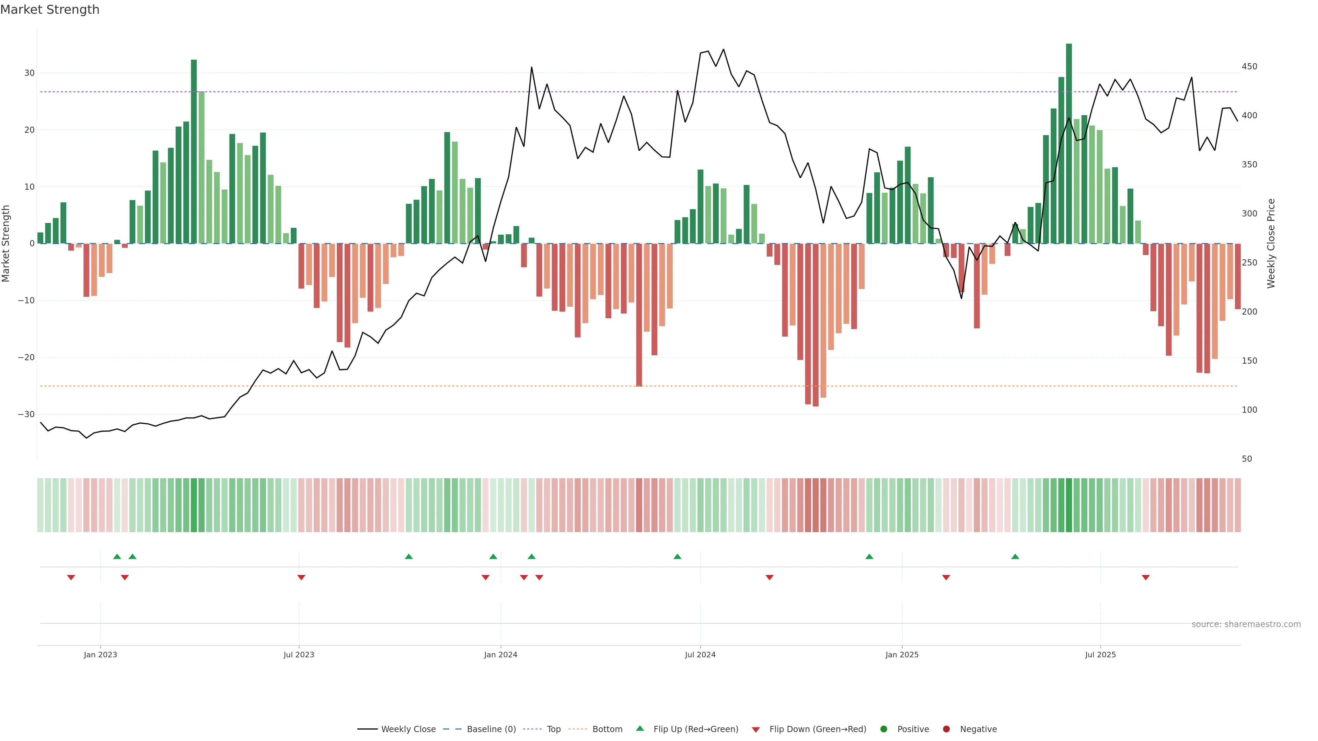Screen dimensions: 1318x741
Task: Click the Jul 2024 x-axis label
Action: coord(700,655)
